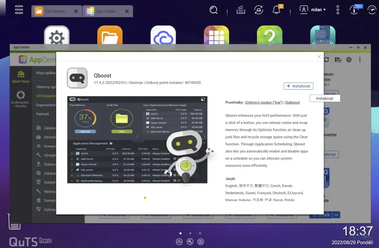
Task: Click the search magnifier icon
Action: (x=214, y=10)
